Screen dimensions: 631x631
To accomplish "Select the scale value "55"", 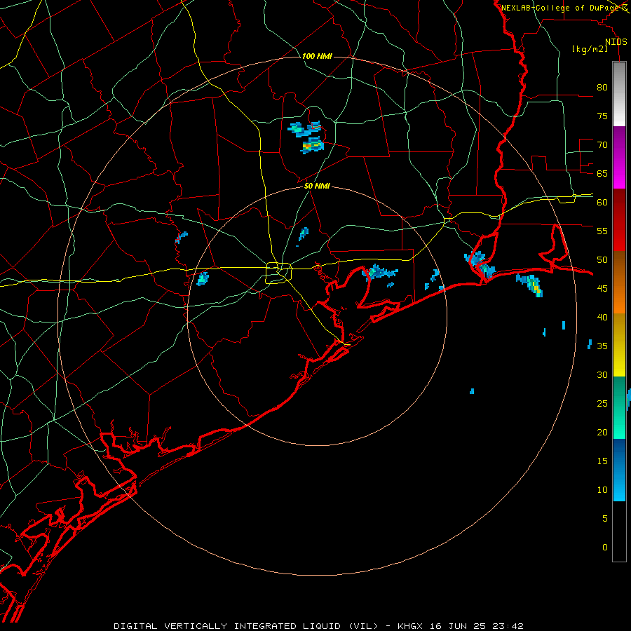I will tap(602, 231).
